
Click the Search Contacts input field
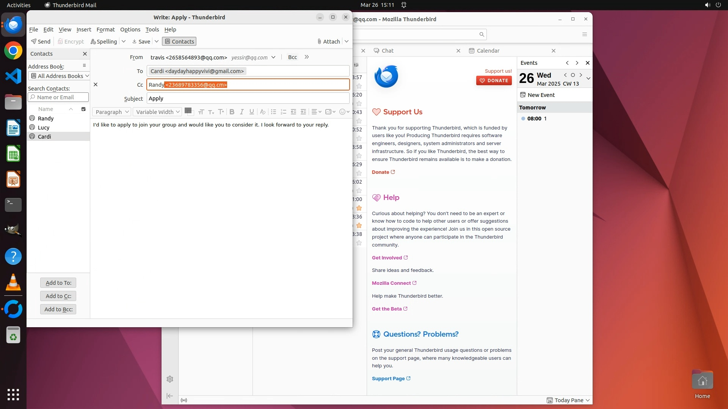pyautogui.click(x=58, y=97)
